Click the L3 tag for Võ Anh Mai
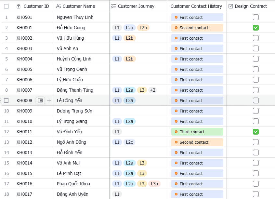 pos(142,163)
